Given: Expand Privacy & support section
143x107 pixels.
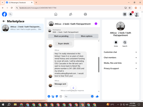Looking at the screenshot, I should tap(120, 68).
